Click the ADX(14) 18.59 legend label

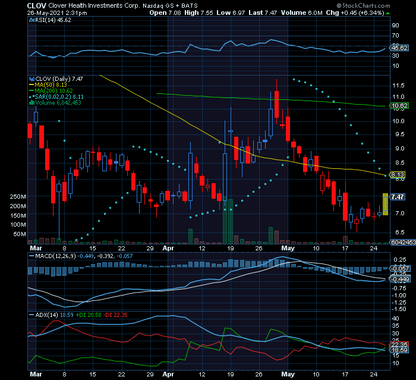click(x=55, y=315)
